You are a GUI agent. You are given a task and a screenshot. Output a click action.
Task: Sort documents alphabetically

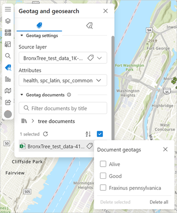coord(88,134)
